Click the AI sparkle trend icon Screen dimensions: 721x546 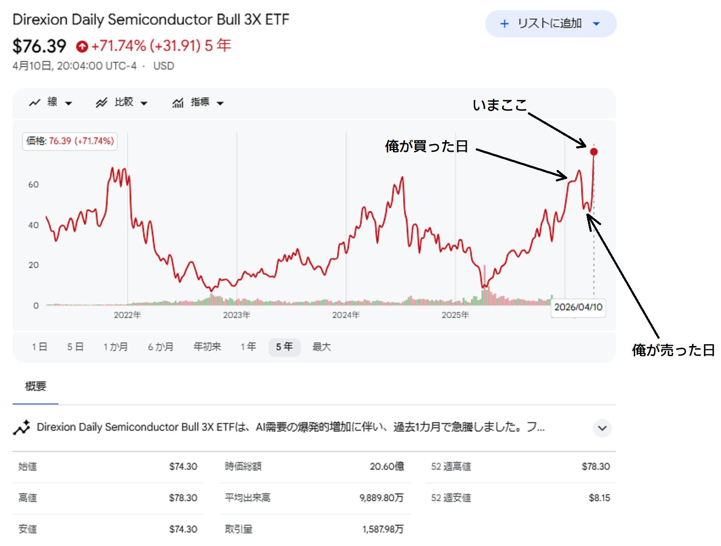click(x=21, y=427)
